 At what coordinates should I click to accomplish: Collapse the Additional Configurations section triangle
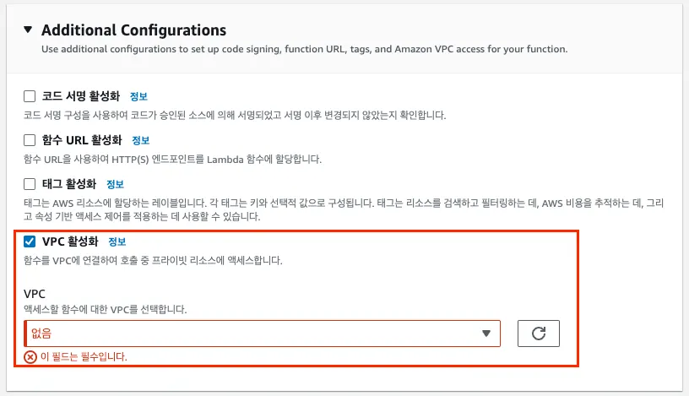[x=30, y=30]
